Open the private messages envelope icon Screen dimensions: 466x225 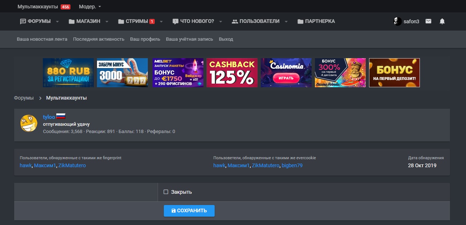[429, 21]
